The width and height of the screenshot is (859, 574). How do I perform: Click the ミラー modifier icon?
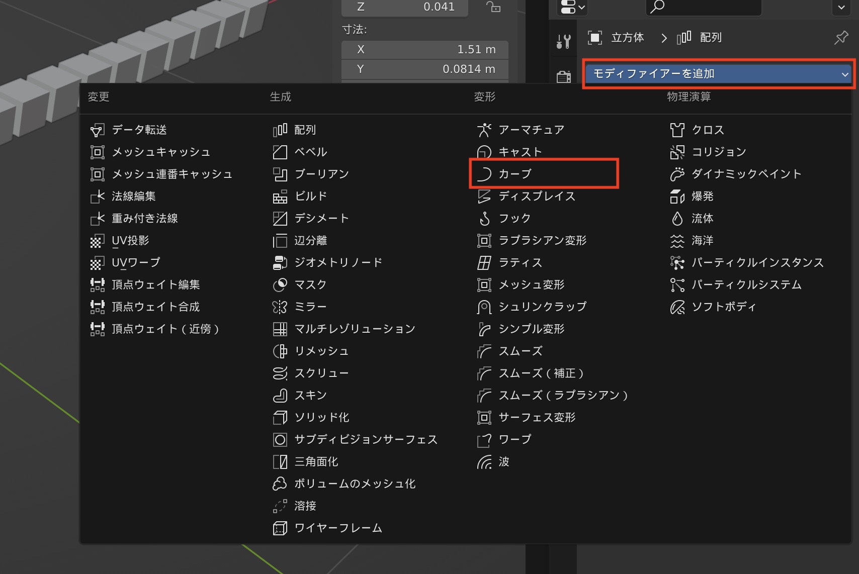pos(280,307)
